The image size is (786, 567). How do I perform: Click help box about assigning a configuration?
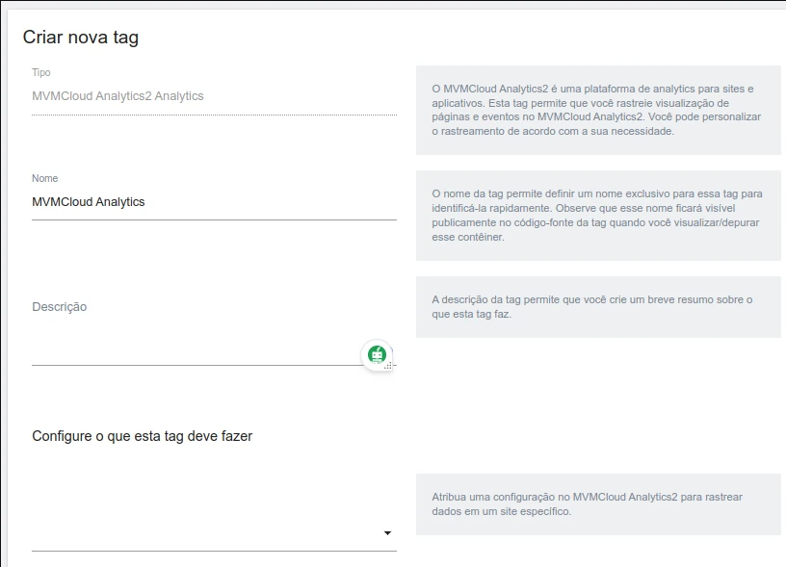pyautogui.click(x=597, y=504)
